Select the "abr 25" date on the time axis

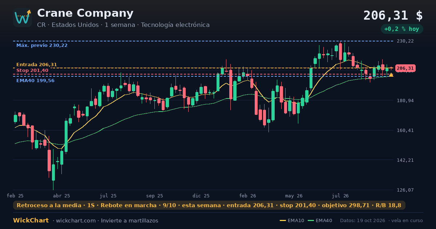tap(62, 196)
